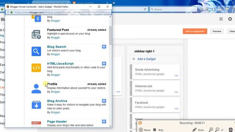Click the Blog Archive download icon

click(36, 105)
